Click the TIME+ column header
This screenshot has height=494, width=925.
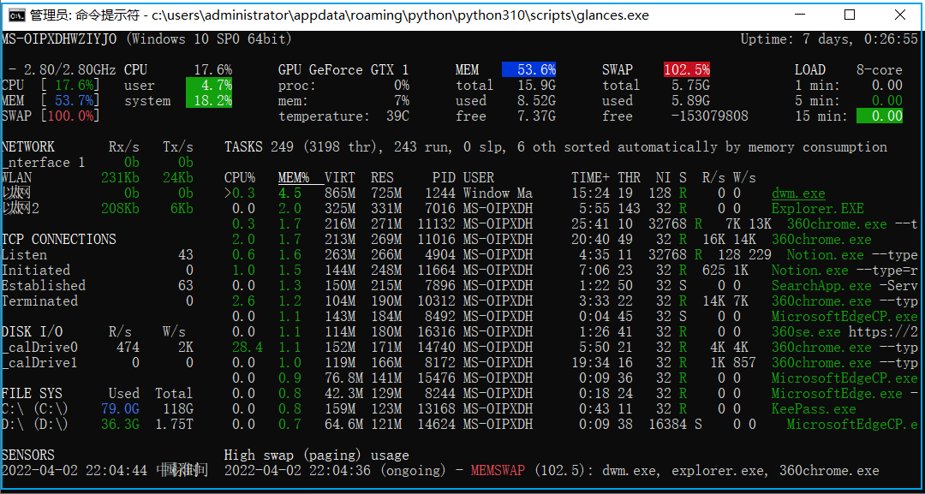pos(590,177)
